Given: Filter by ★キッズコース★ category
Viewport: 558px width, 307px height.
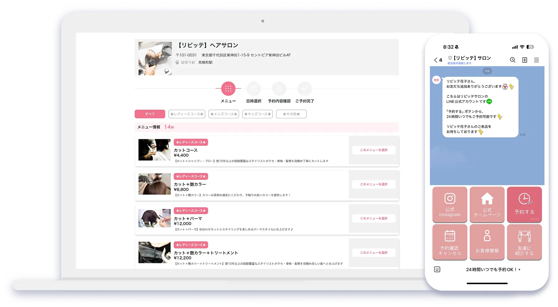Looking at the screenshot, I should click(257, 114).
